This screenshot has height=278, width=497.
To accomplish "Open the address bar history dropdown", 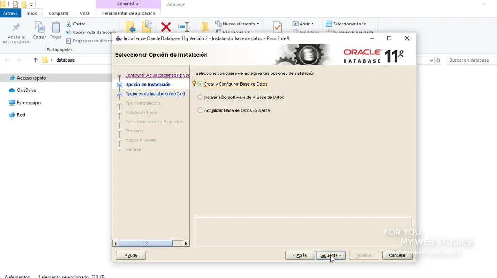I will coord(431,60).
